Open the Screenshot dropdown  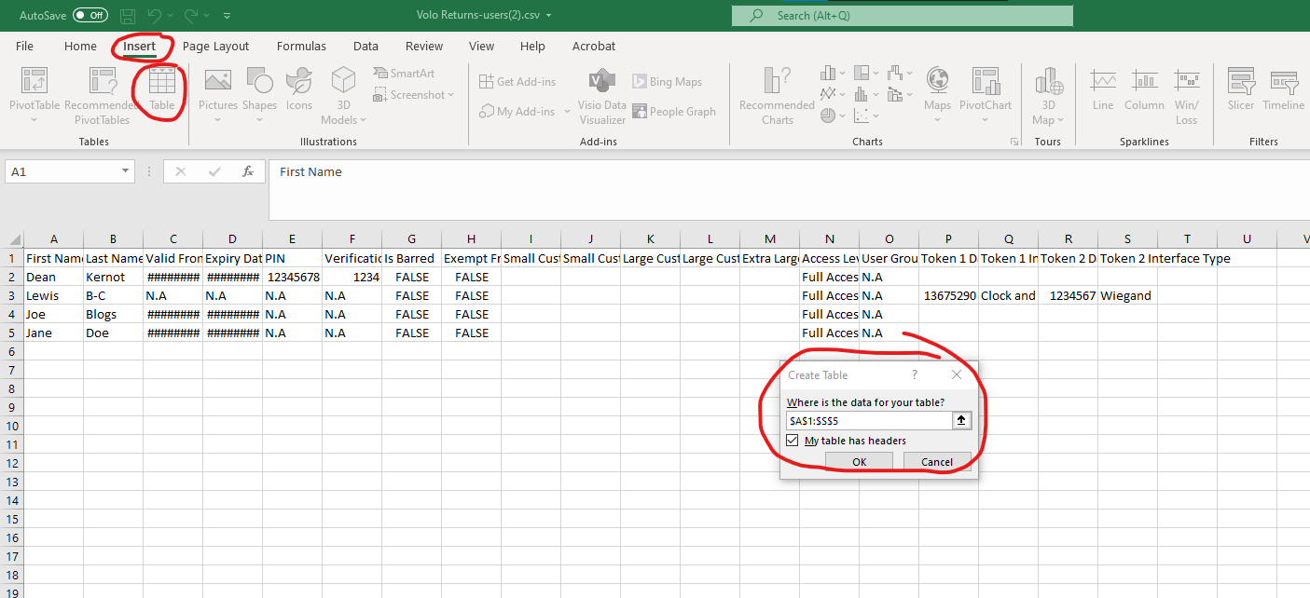click(x=415, y=95)
